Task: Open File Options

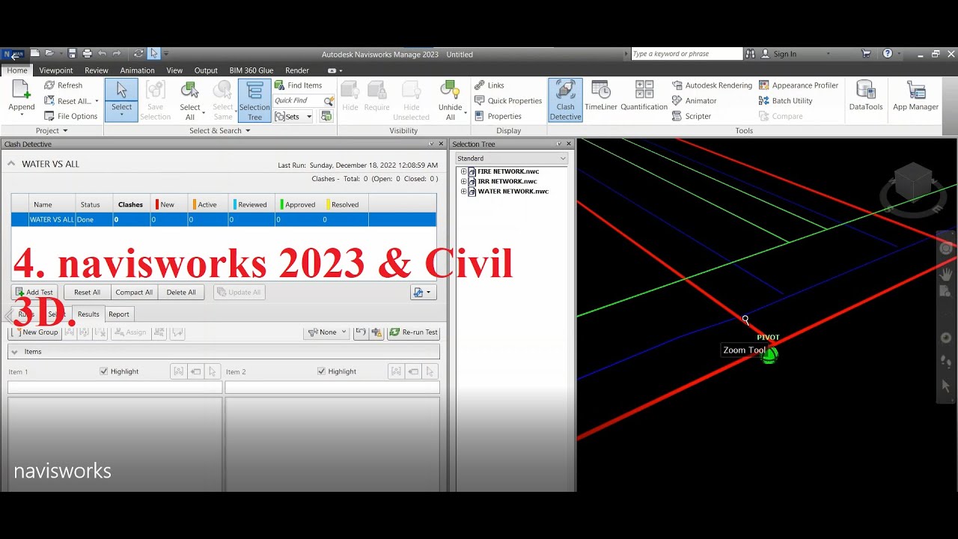Action: pyautogui.click(x=71, y=116)
